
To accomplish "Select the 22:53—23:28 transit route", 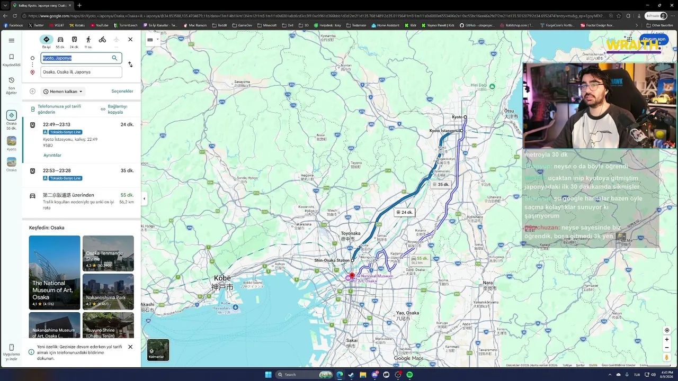I will pos(82,174).
